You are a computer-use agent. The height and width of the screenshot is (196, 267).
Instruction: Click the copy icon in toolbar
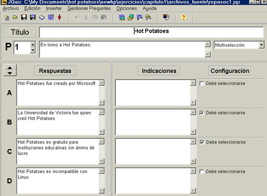[95, 18]
